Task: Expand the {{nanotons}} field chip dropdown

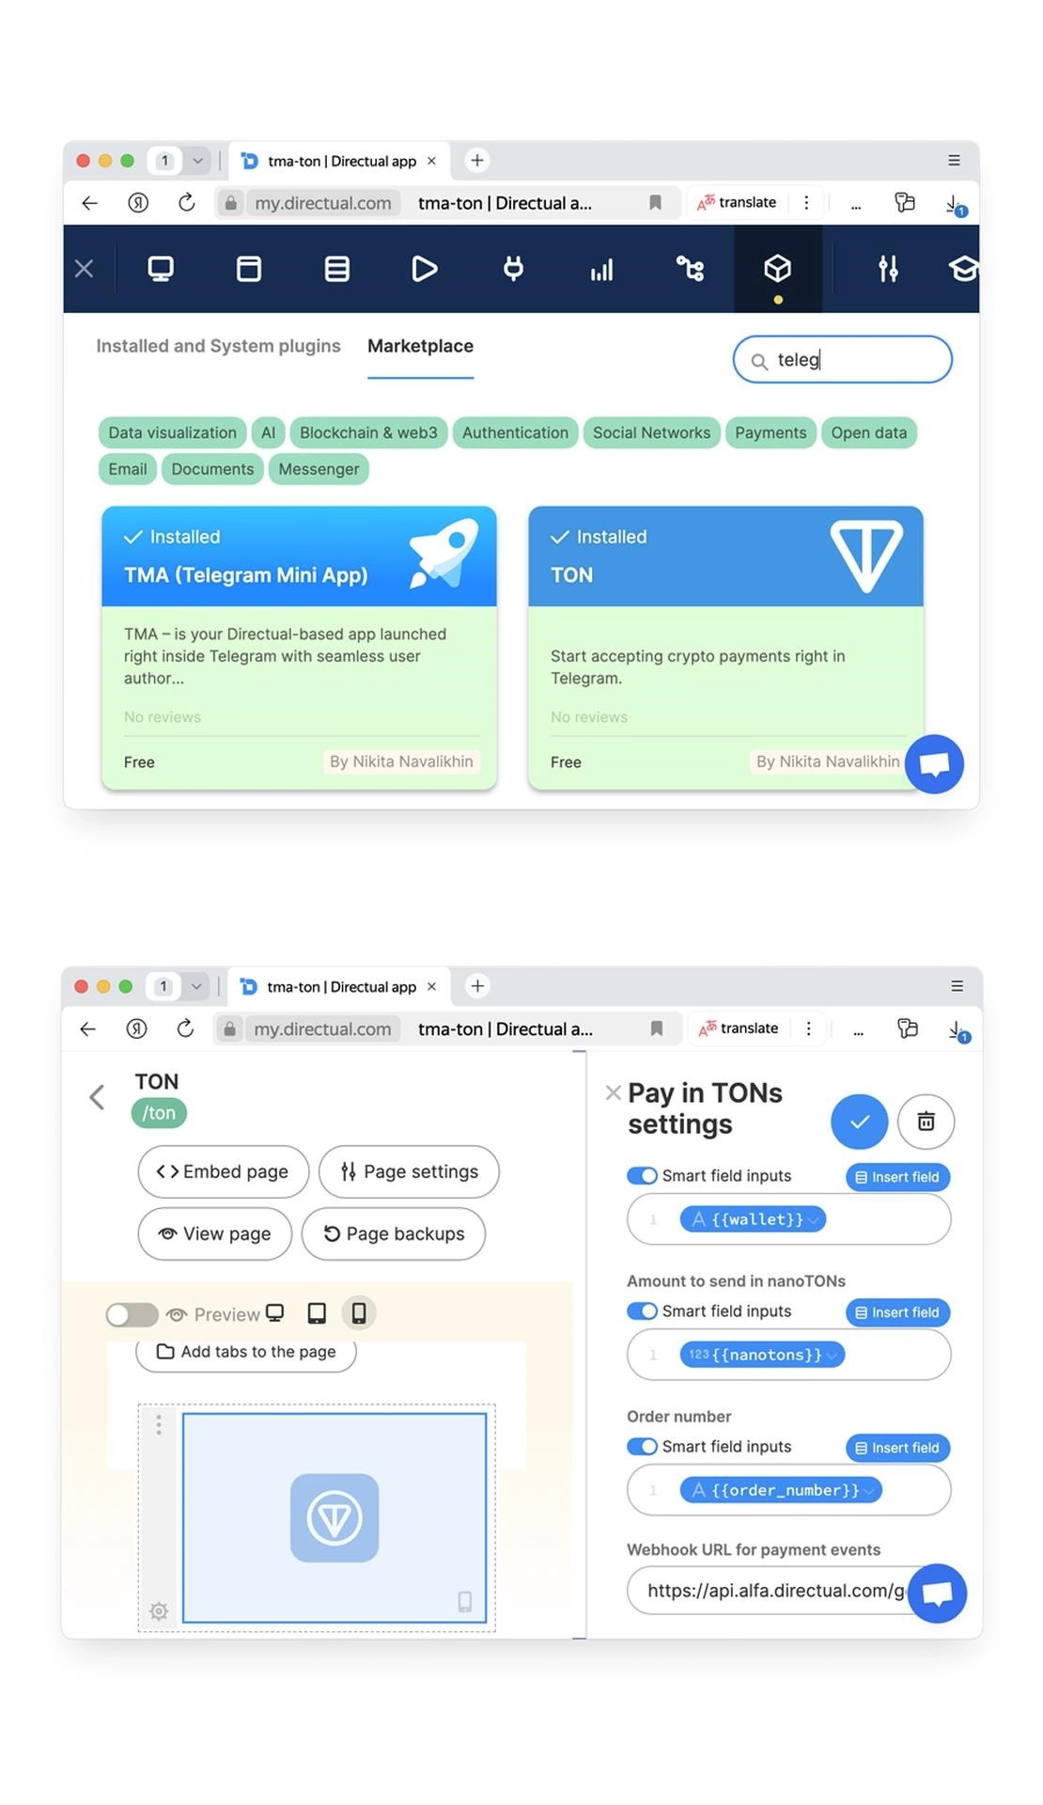Action: [x=833, y=1356]
